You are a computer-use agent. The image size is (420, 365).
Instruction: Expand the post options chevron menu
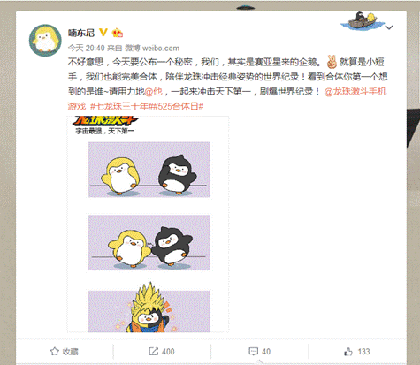pos(389,27)
